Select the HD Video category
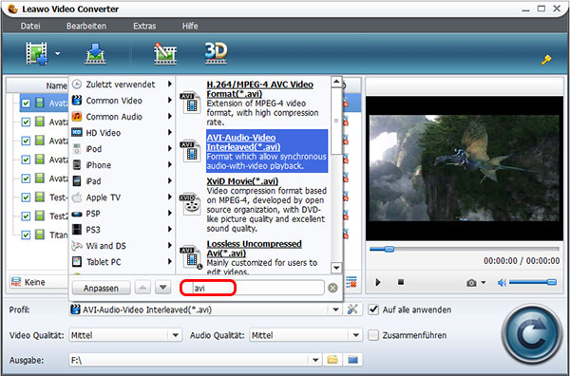 (122, 133)
